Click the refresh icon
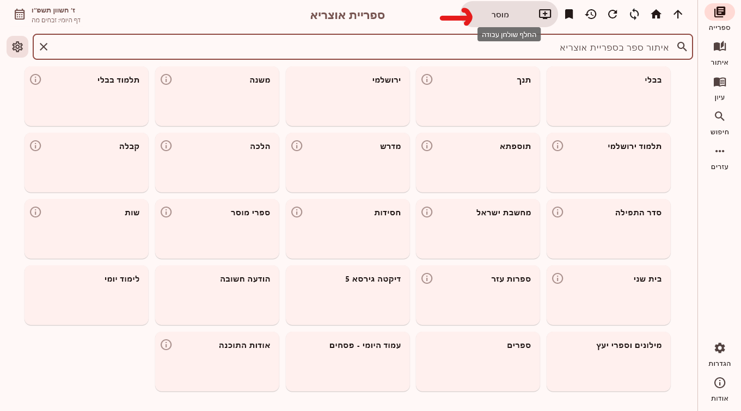Viewport: 741px width, 411px height. click(x=613, y=14)
